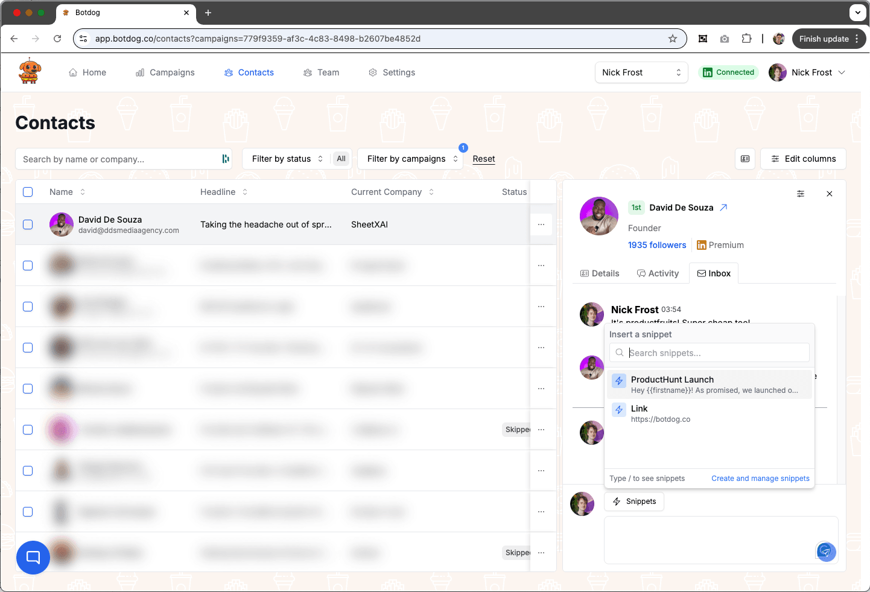This screenshot has width=870, height=592.
Task: Click the Reset filters link
Action: (483, 159)
